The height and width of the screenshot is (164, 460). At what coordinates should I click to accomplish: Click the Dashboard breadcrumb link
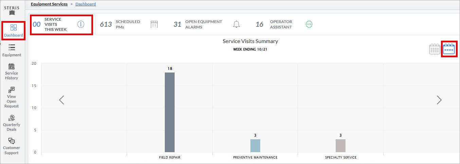click(86, 4)
